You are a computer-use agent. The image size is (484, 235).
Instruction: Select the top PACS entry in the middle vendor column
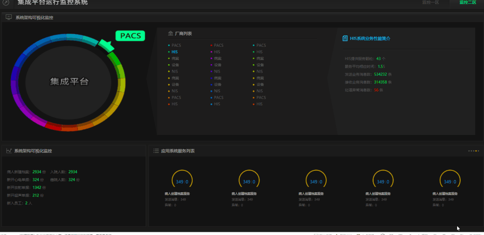(x=218, y=45)
